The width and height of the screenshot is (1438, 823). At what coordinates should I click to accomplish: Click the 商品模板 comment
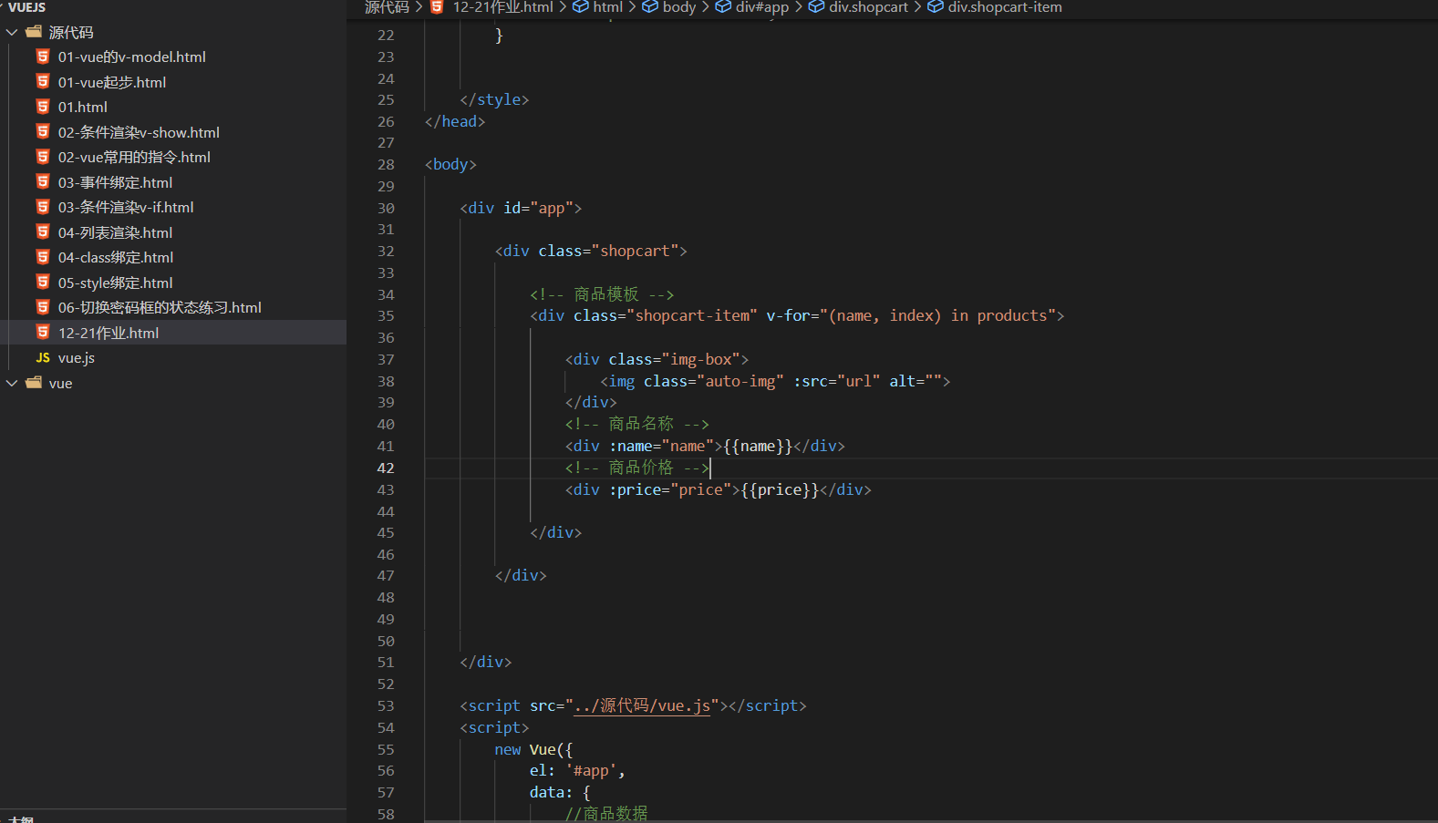point(602,294)
